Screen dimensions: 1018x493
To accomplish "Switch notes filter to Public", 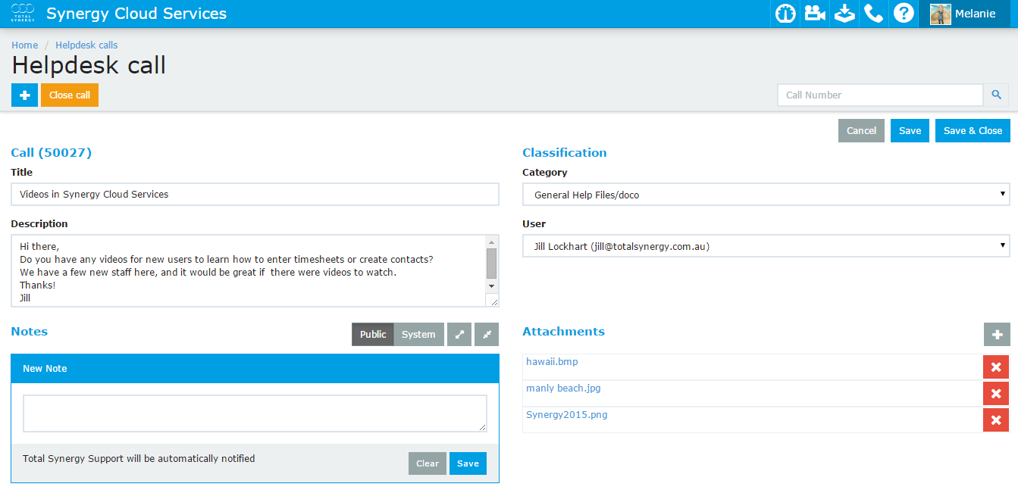I will tap(372, 335).
